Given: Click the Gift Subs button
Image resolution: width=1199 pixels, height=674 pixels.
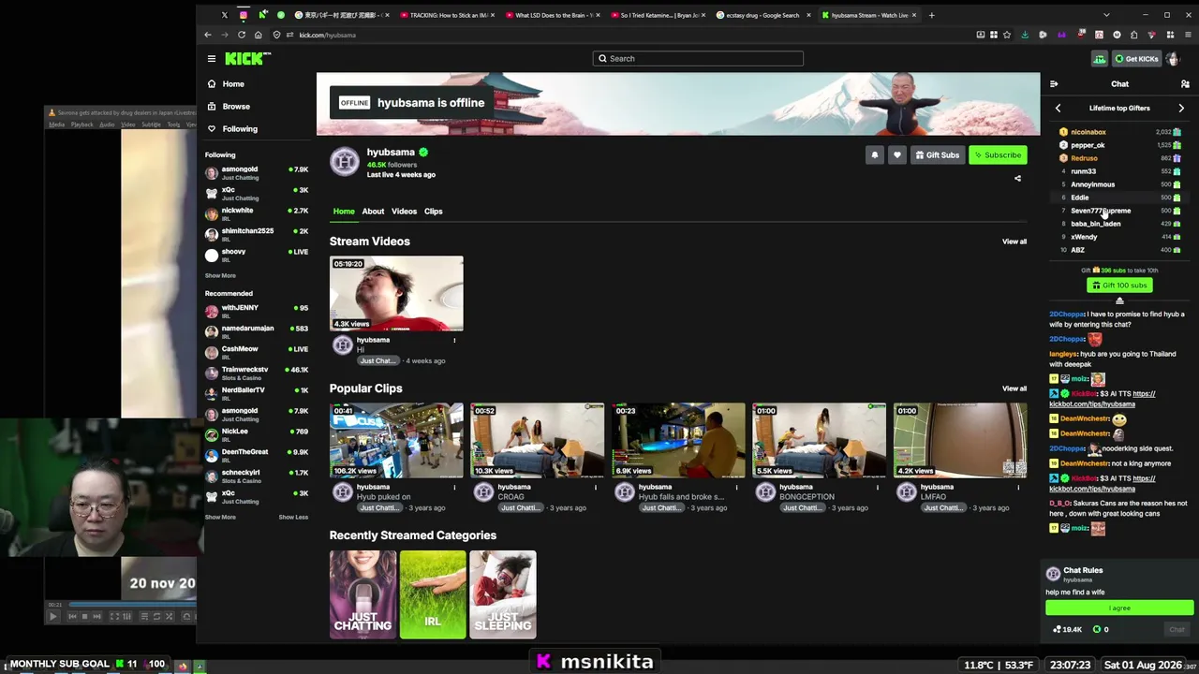Looking at the screenshot, I should [x=938, y=155].
